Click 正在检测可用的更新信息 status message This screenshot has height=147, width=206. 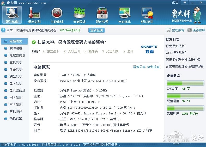click(102, 145)
